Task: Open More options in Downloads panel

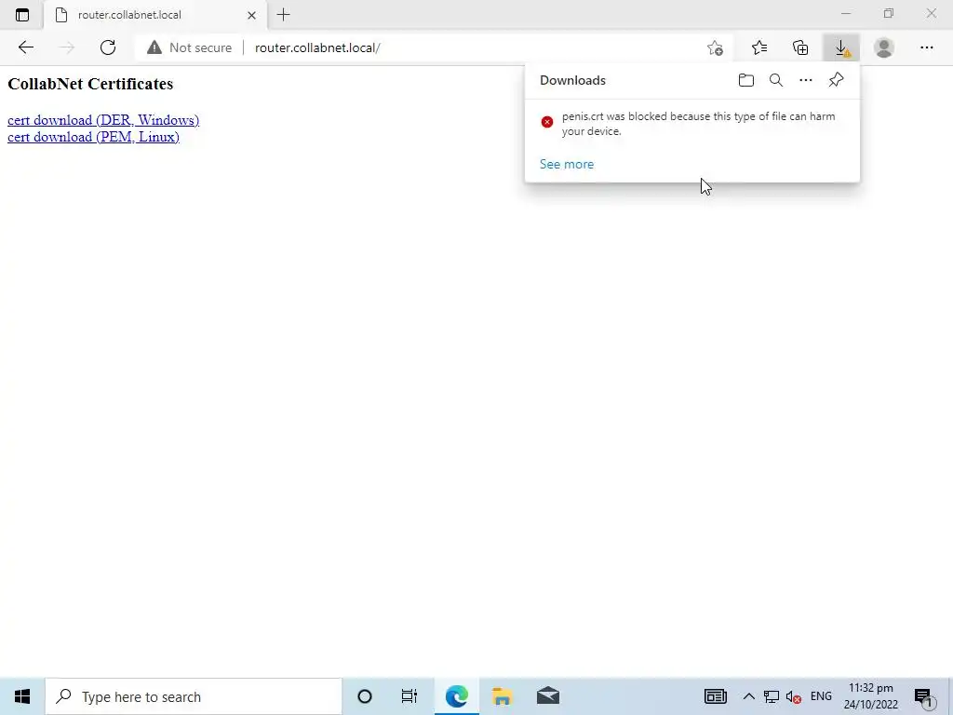Action: point(805,80)
